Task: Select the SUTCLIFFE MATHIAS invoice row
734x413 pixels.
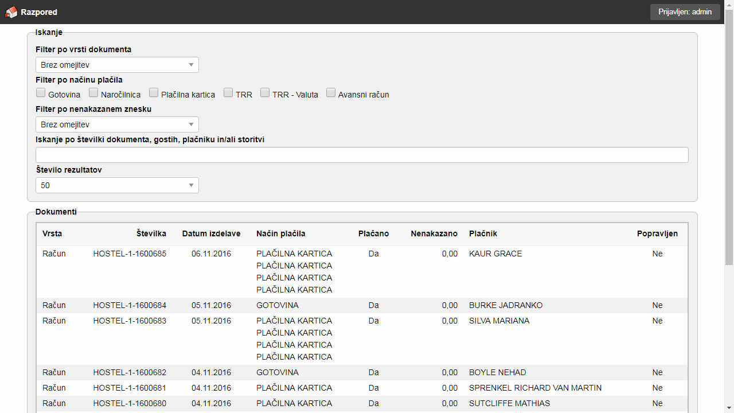Action: tap(509, 403)
